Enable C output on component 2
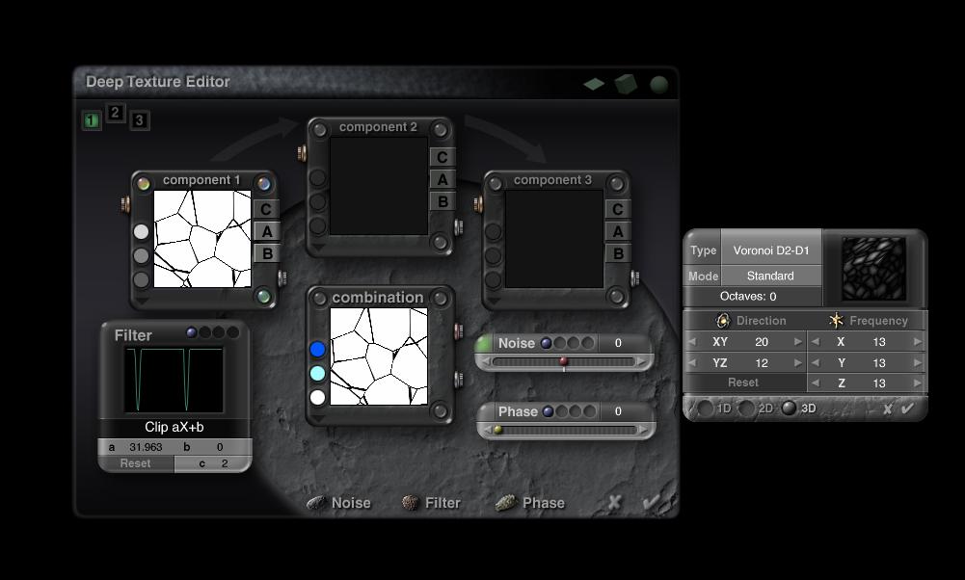This screenshot has height=580, width=965. pyautogui.click(x=442, y=157)
